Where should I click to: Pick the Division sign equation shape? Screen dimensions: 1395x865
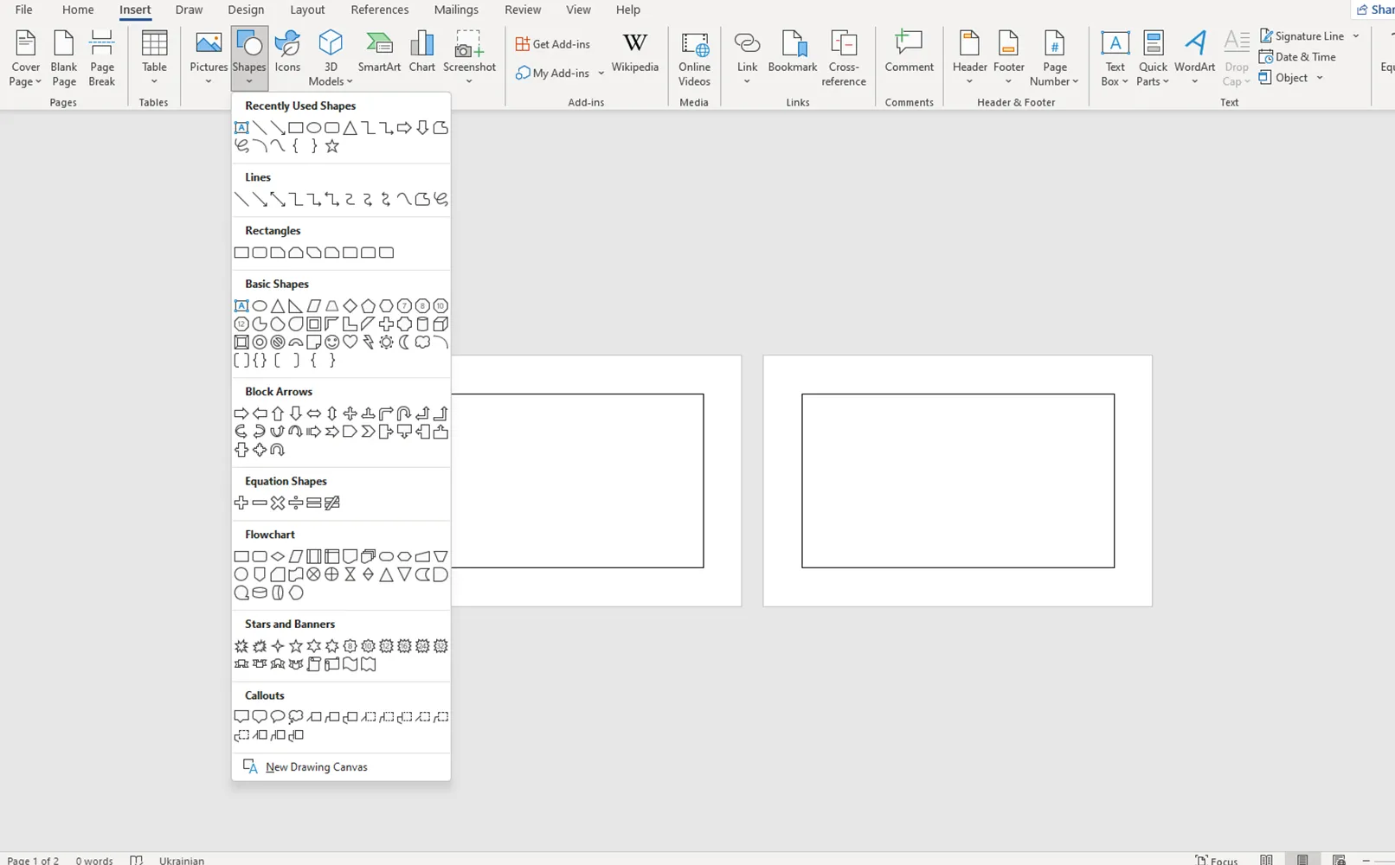pyautogui.click(x=296, y=503)
